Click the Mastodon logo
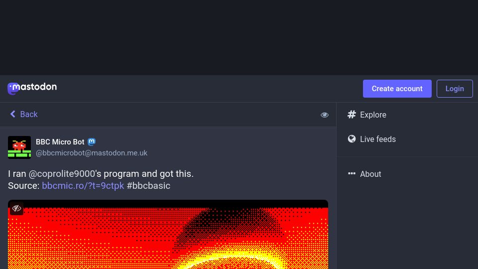 [32, 89]
